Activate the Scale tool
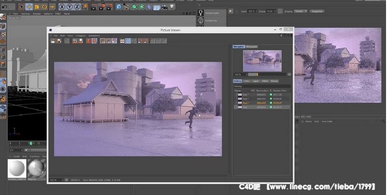The image size is (388, 195). coord(37,7)
